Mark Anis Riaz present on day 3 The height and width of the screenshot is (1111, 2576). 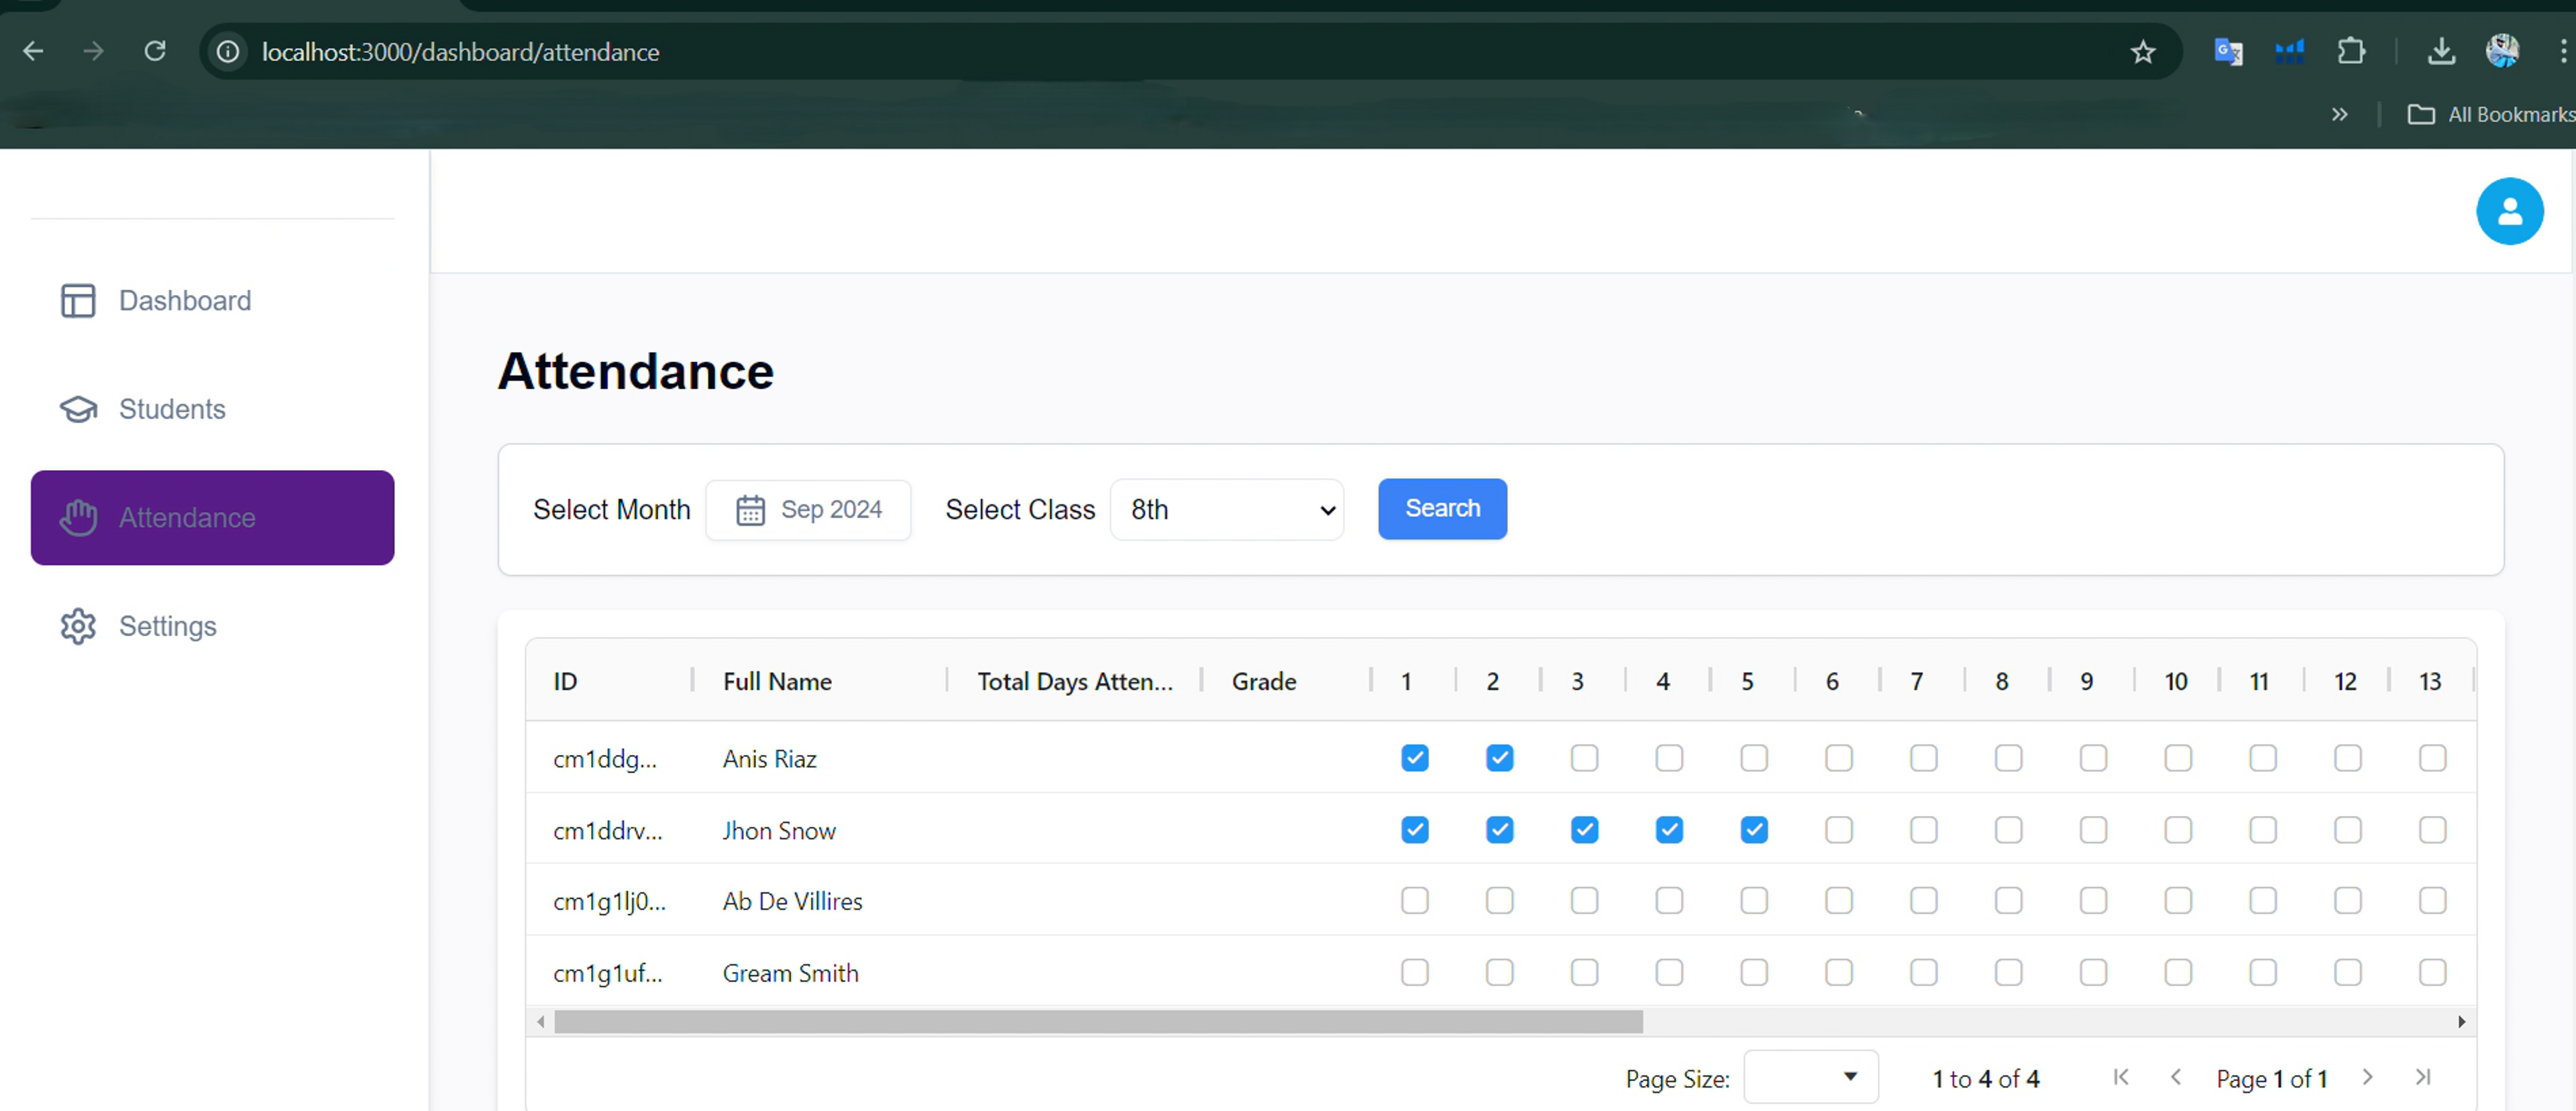pyautogui.click(x=1584, y=758)
